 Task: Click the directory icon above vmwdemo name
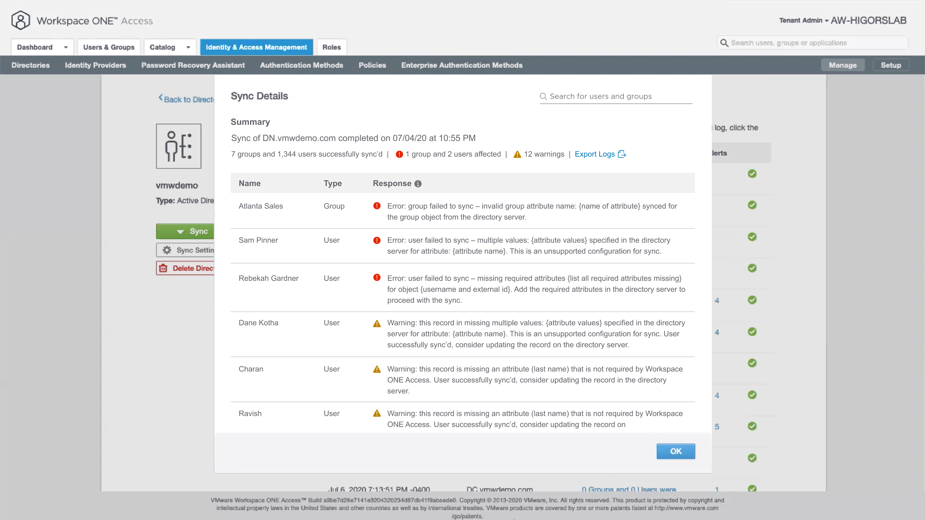click(x=178, y=146)
